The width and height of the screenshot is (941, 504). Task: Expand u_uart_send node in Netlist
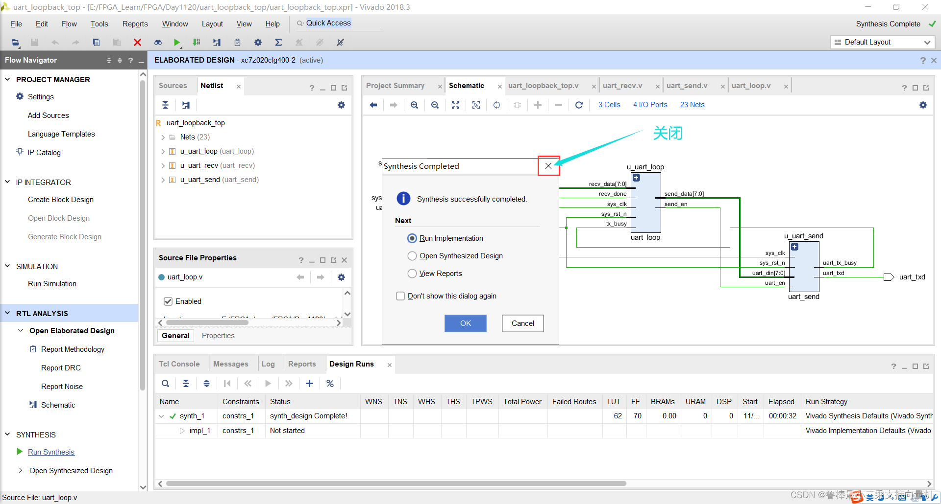[163, 180]
